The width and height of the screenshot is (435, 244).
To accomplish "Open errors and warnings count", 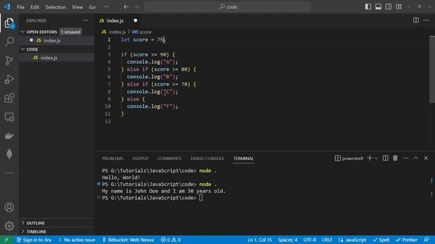I will point(171,240).
